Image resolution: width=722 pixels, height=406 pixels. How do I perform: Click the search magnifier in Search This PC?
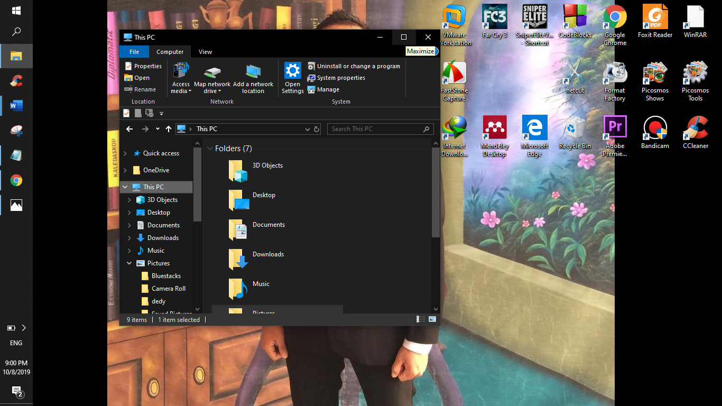point(426,129)
